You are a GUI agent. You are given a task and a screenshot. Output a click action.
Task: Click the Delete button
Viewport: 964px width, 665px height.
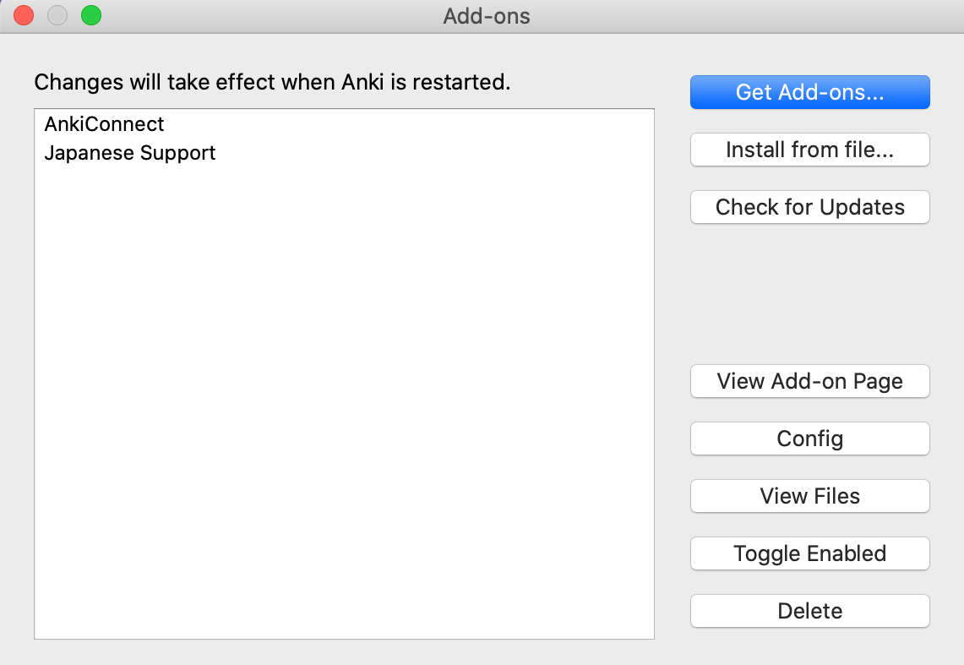click(809, 611)
